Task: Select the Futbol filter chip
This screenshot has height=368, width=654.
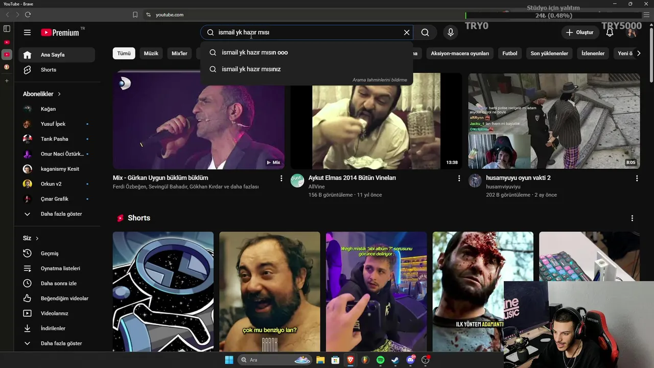Action: click(509, 53)
